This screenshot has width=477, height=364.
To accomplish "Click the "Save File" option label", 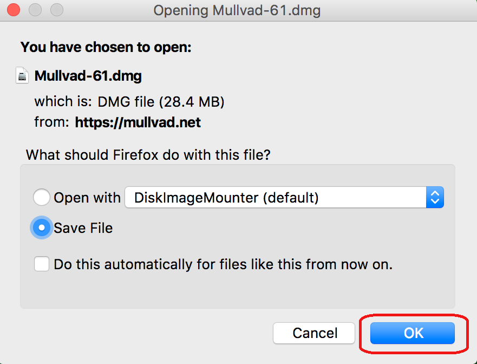I will coord(83,228).
